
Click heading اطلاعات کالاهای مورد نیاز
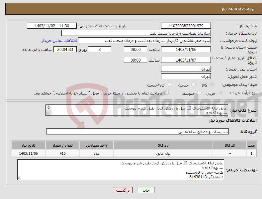(x=232, y=120)
